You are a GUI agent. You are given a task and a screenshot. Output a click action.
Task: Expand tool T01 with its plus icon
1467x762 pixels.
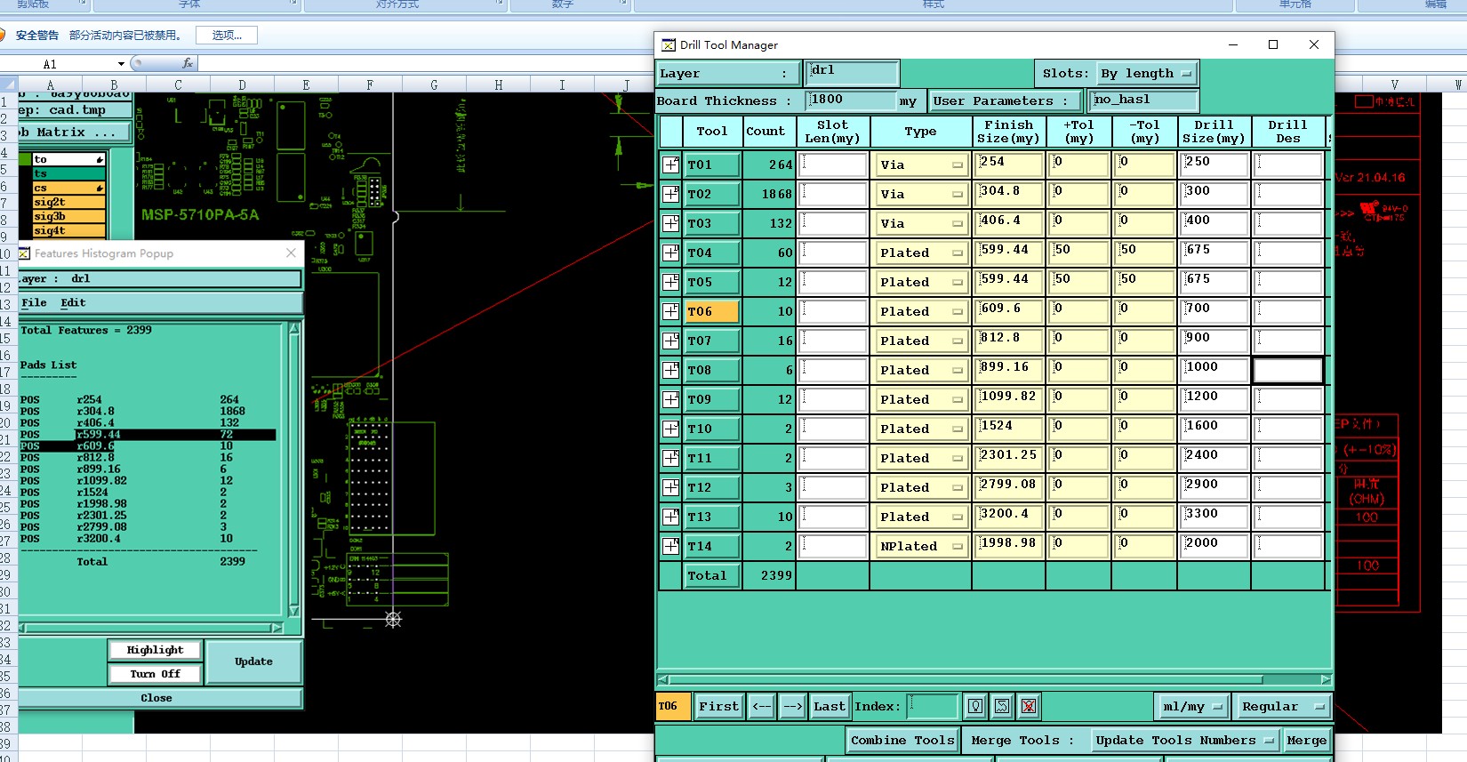(671, 164)
